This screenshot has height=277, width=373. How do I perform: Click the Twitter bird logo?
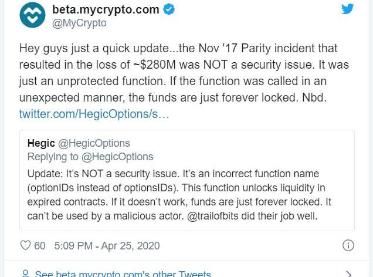point(347,9)
